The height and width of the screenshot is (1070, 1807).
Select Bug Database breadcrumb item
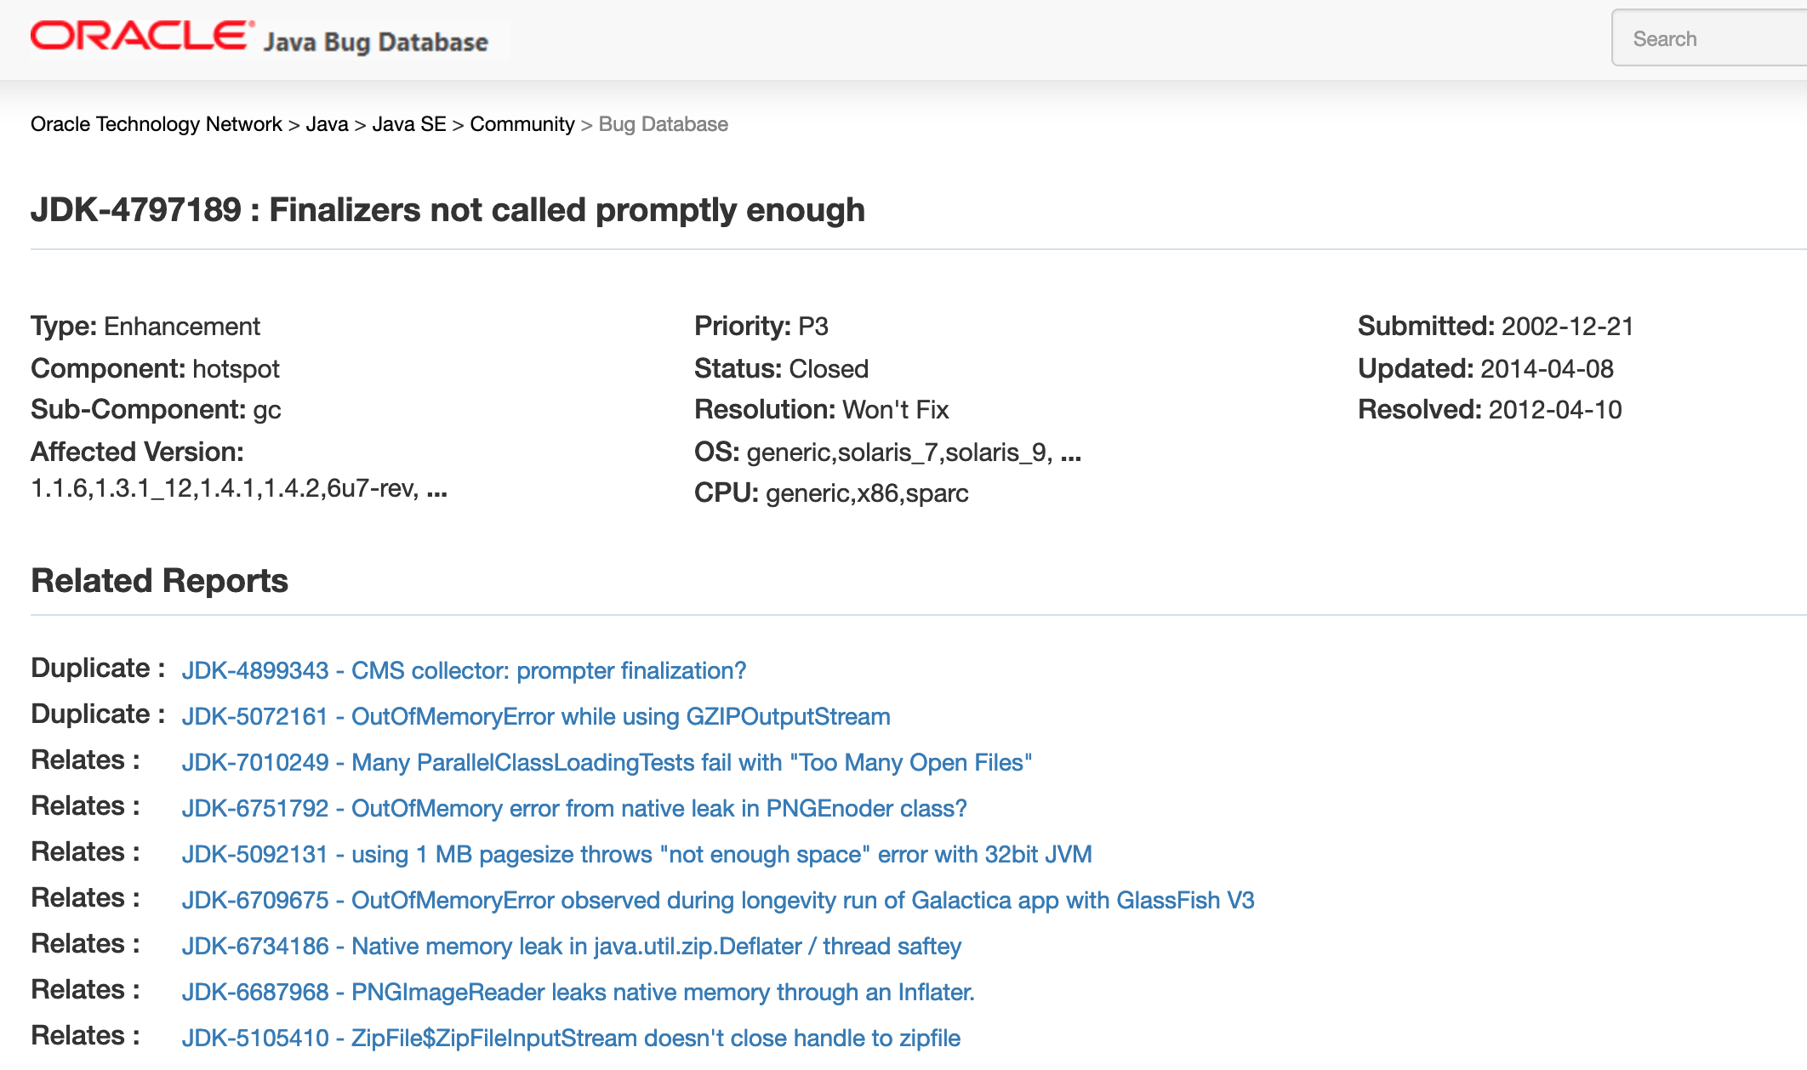click(663, 124)
